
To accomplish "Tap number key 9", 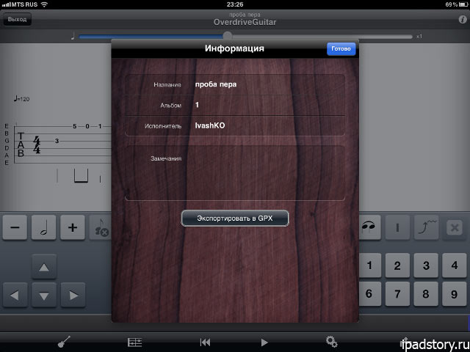I will [455, 293].
